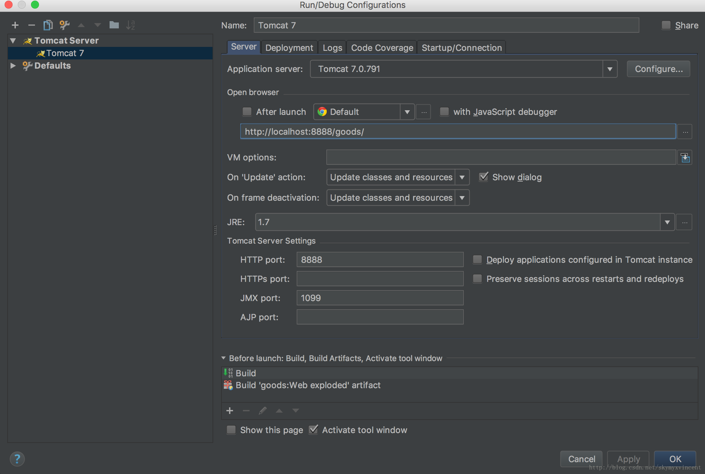
Task: Click the move configuration down icon
Action: click(x=97, y=25)
